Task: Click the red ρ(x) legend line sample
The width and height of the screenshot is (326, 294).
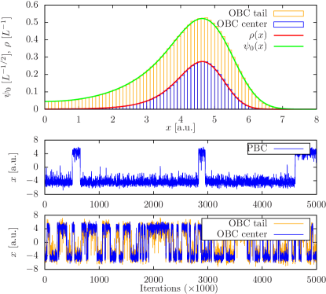Action: 288,35
